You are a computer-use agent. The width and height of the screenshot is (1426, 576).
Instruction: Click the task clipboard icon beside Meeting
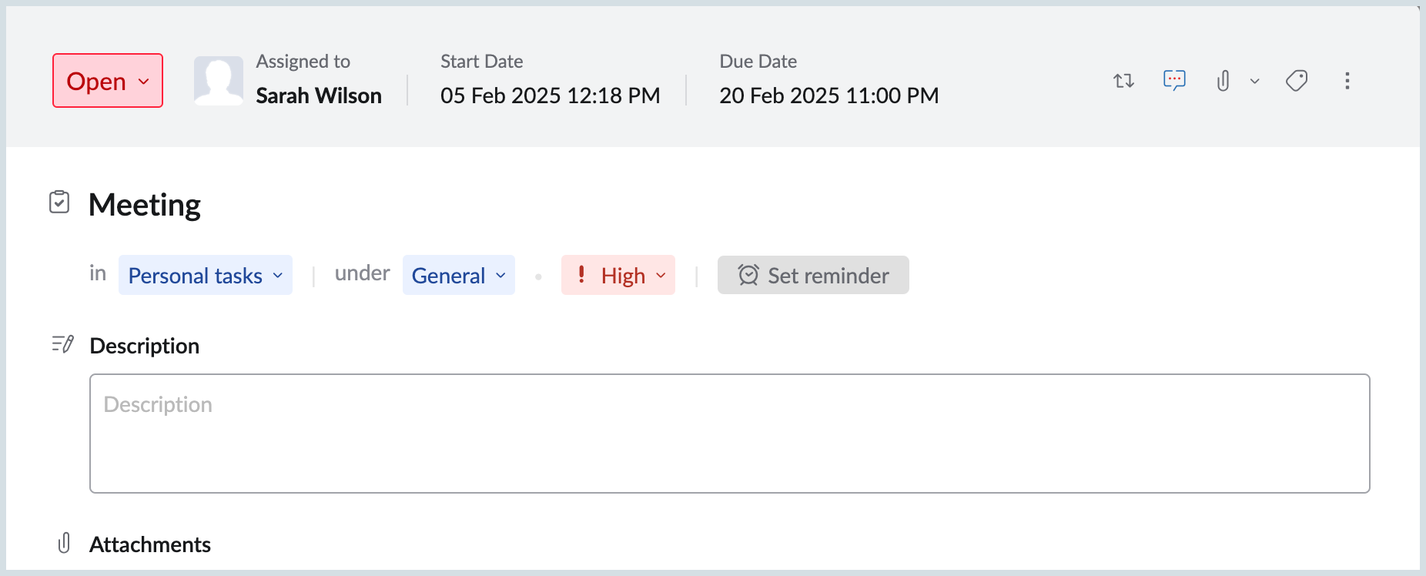coord(59,202)
